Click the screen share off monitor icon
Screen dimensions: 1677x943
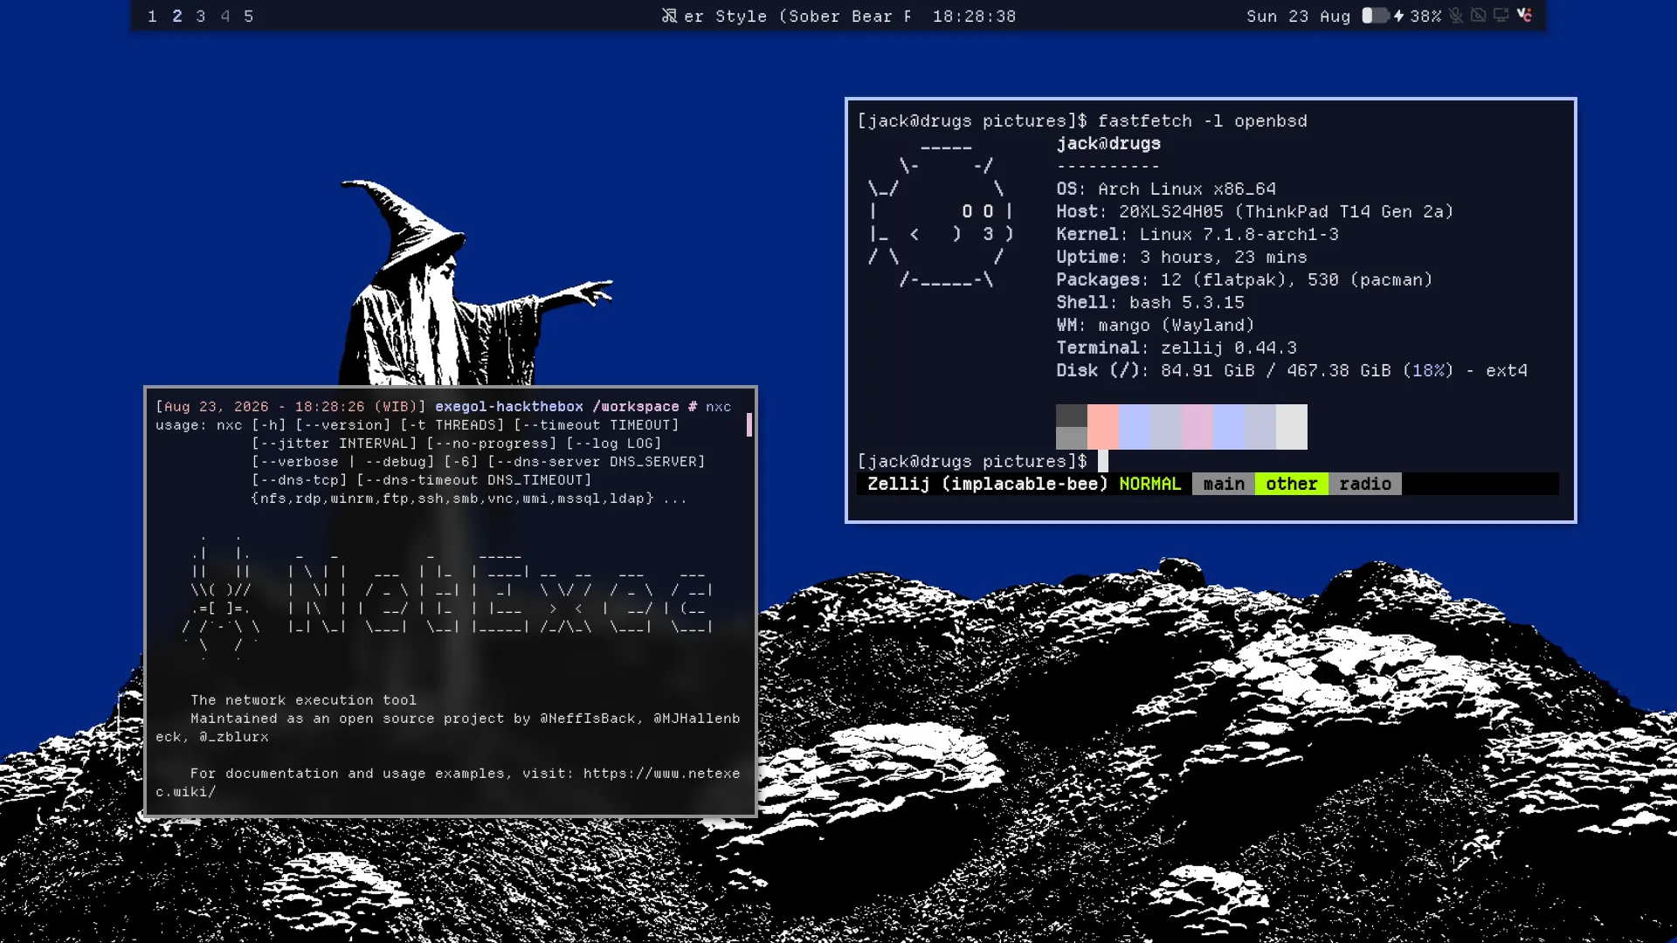click(1501, 16)
